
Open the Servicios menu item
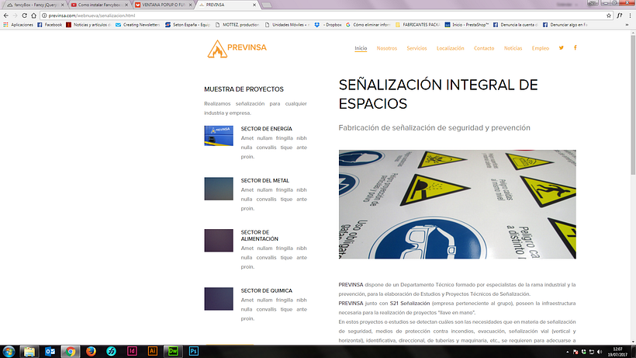[417, 48]
